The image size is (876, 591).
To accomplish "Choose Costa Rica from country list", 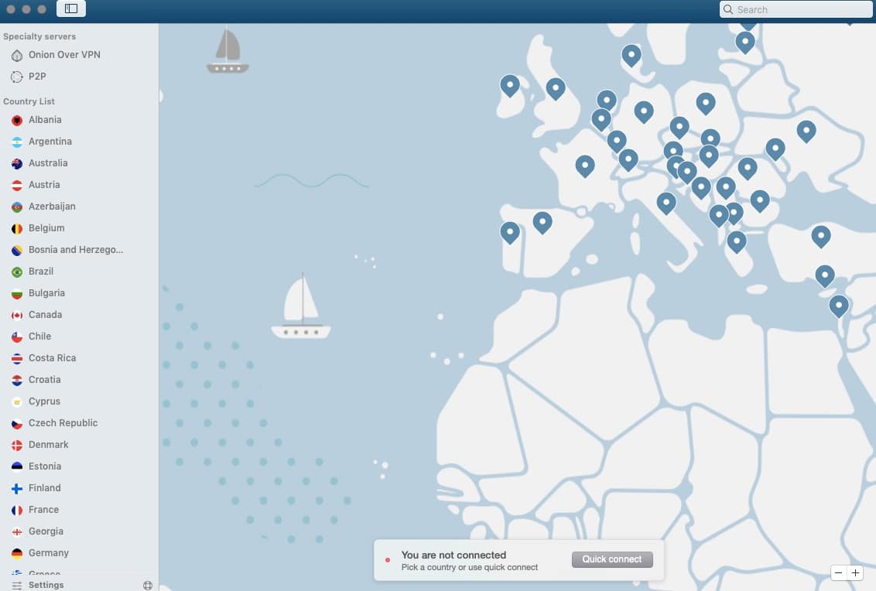I will [x=52, y=358].
